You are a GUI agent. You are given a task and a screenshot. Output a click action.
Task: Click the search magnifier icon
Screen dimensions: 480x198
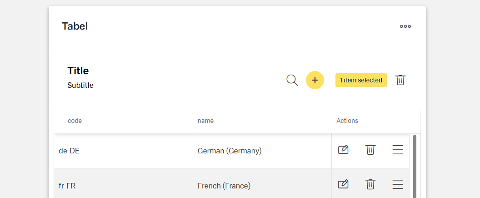pyautogui.click(x=292, y=80)
